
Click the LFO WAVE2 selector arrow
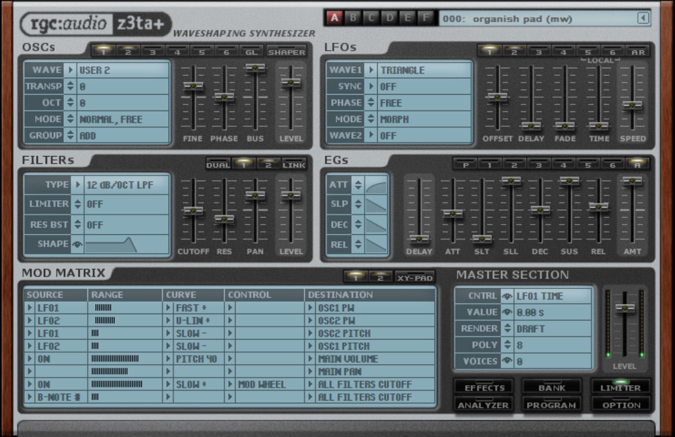click(x=371, y=135)
